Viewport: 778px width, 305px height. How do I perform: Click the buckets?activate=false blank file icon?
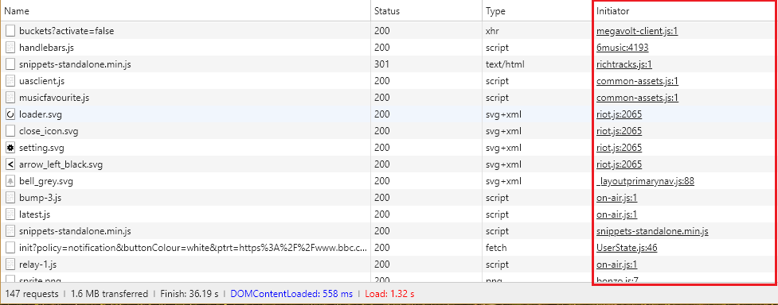pyautogui.click(x=10, y=31)
